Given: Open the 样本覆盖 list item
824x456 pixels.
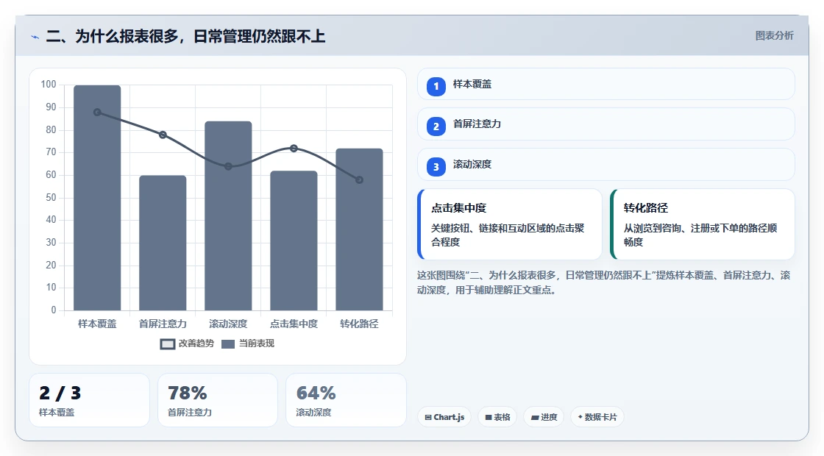Looking at the screenshot, I should pyautogui.click(x=606, y=84).
